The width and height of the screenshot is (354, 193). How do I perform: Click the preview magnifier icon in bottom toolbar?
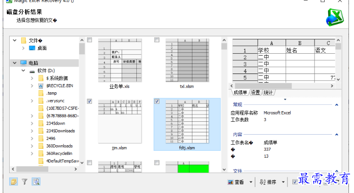36,182
